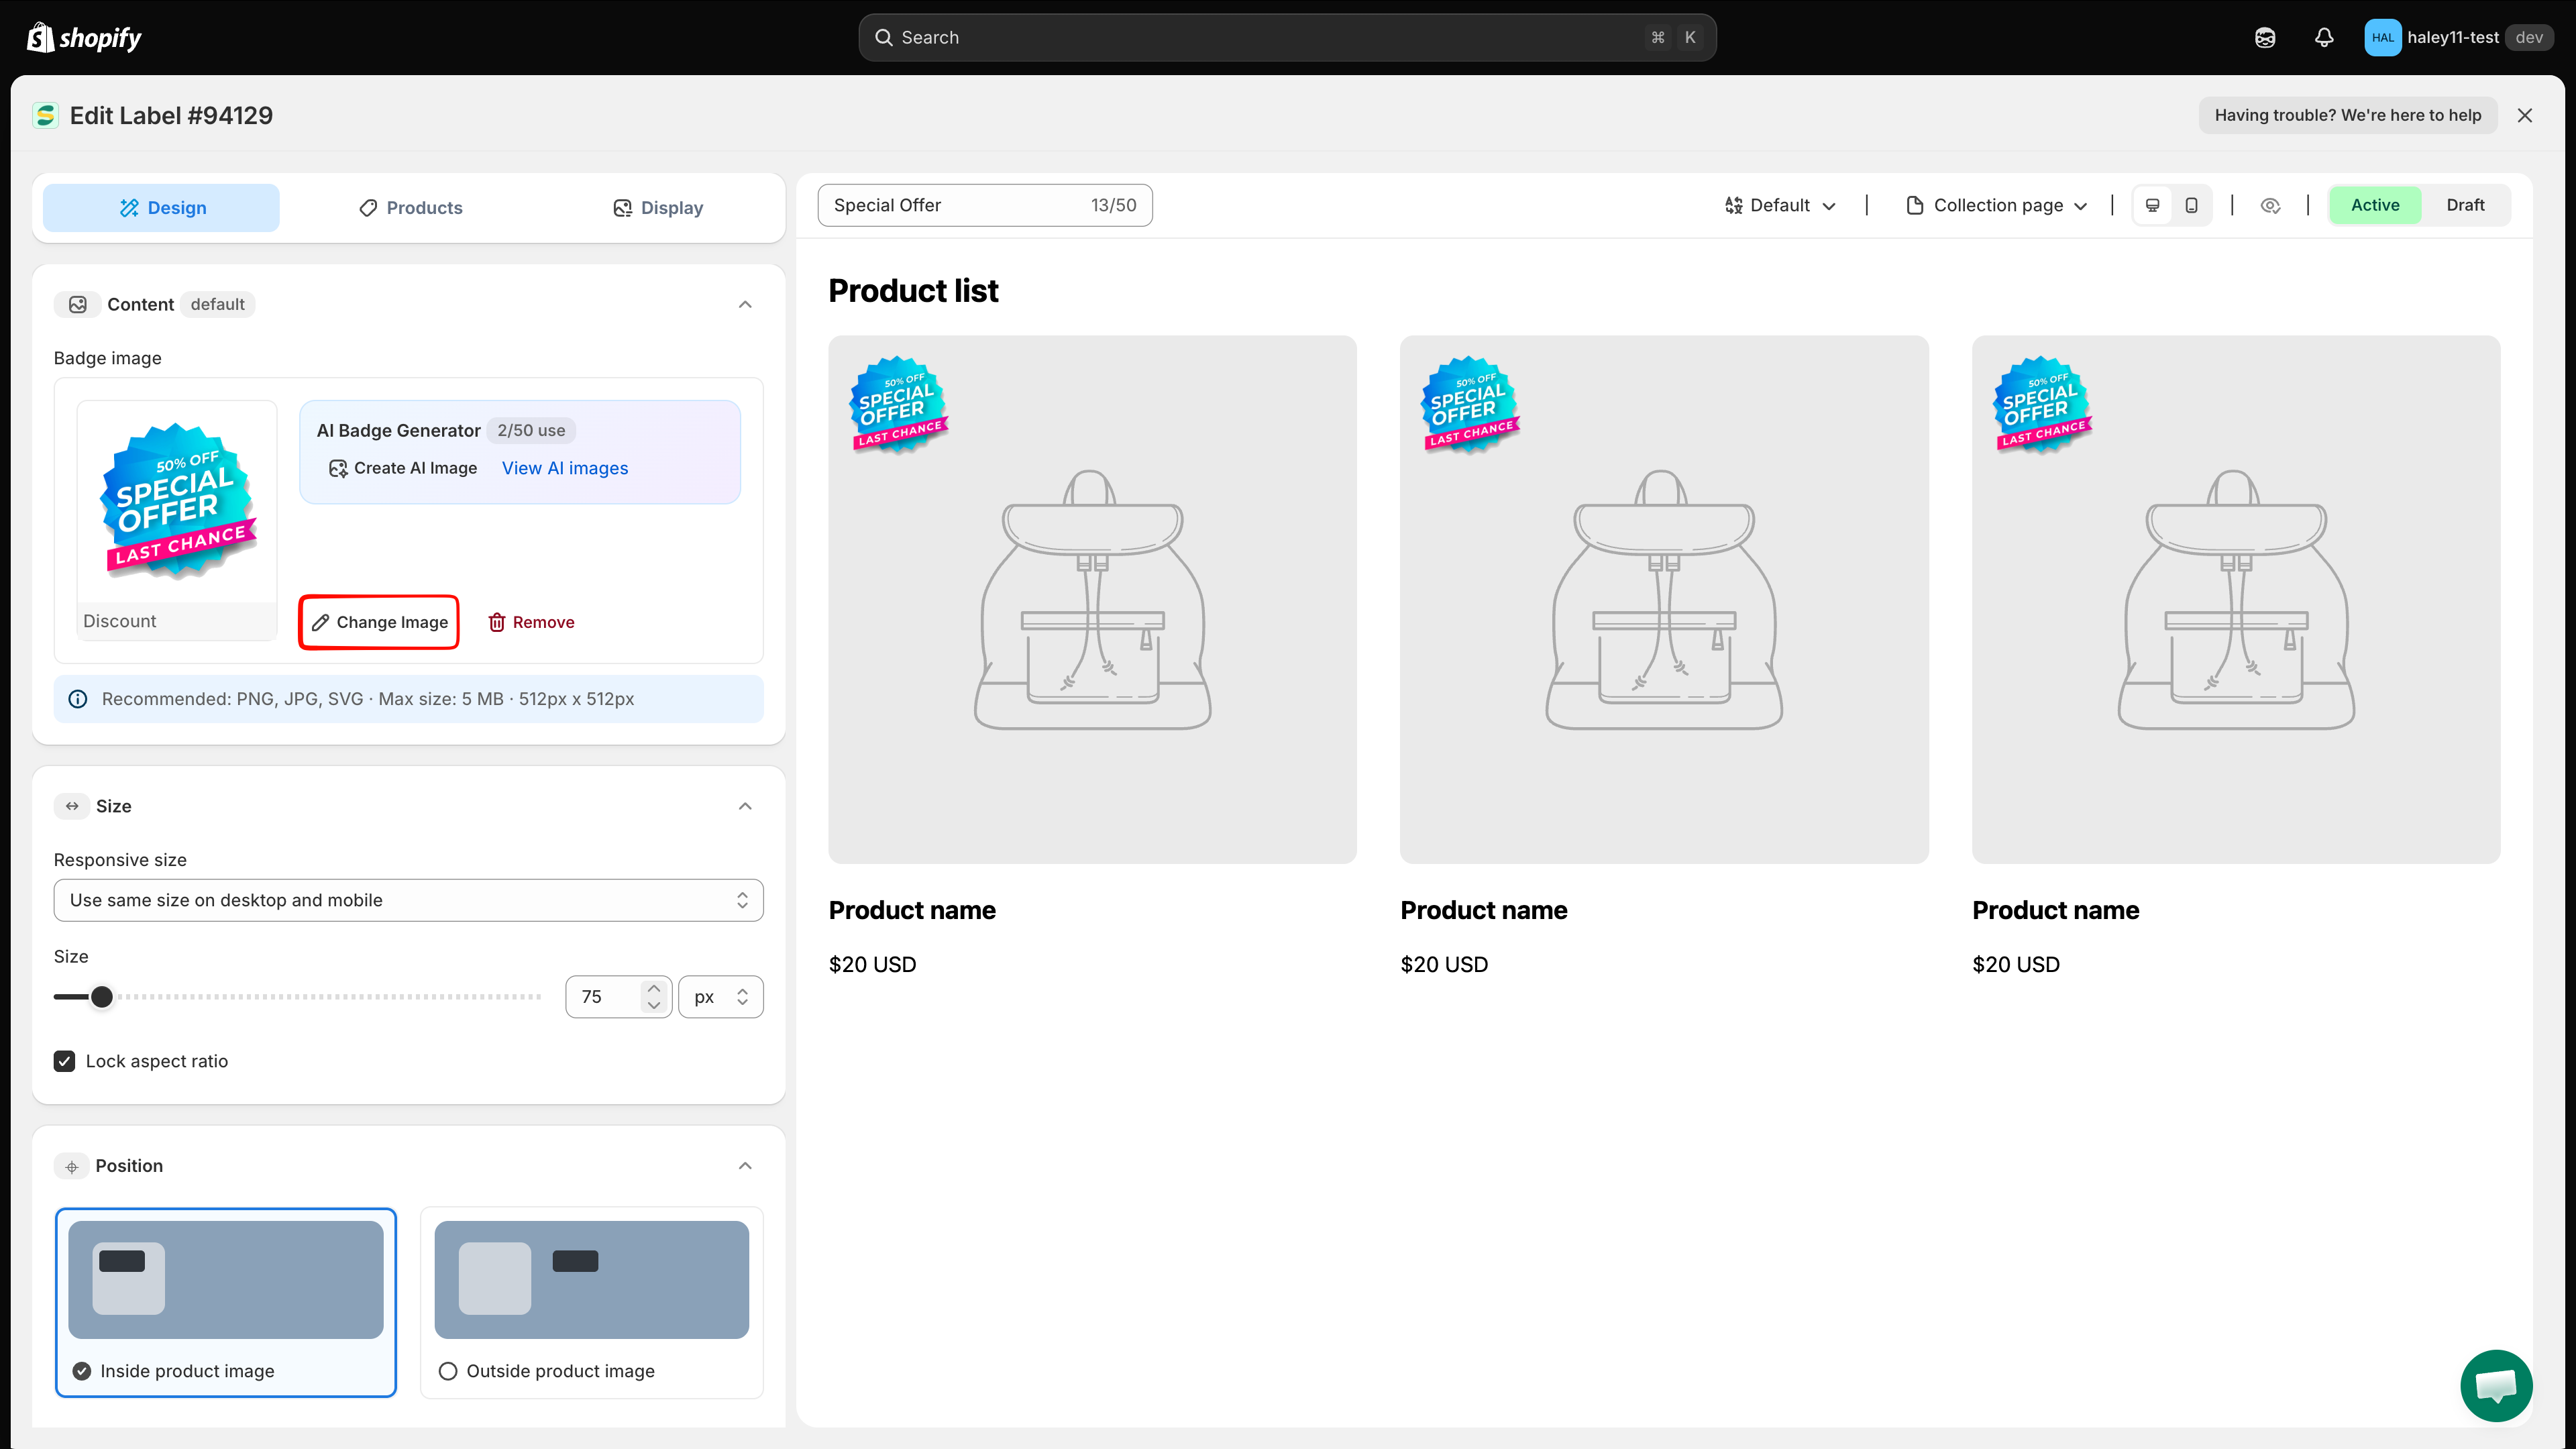Open the px unit dropdown

tap(721, 997)
